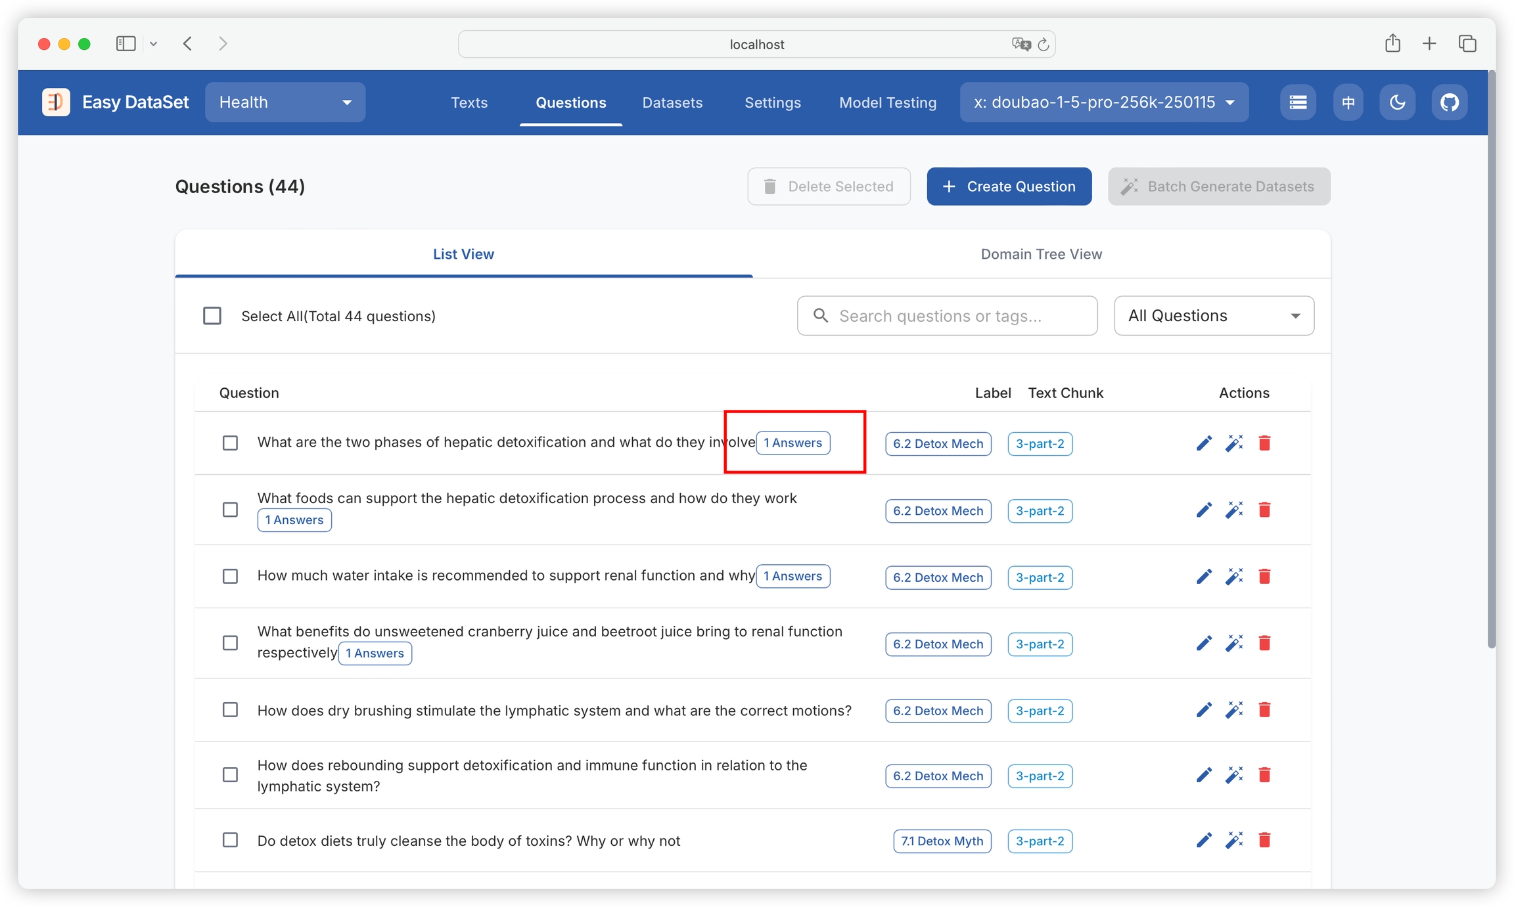1514x907 pixels.
Task: Switch to Domain Tree View tab
Action: (1041, 254)
